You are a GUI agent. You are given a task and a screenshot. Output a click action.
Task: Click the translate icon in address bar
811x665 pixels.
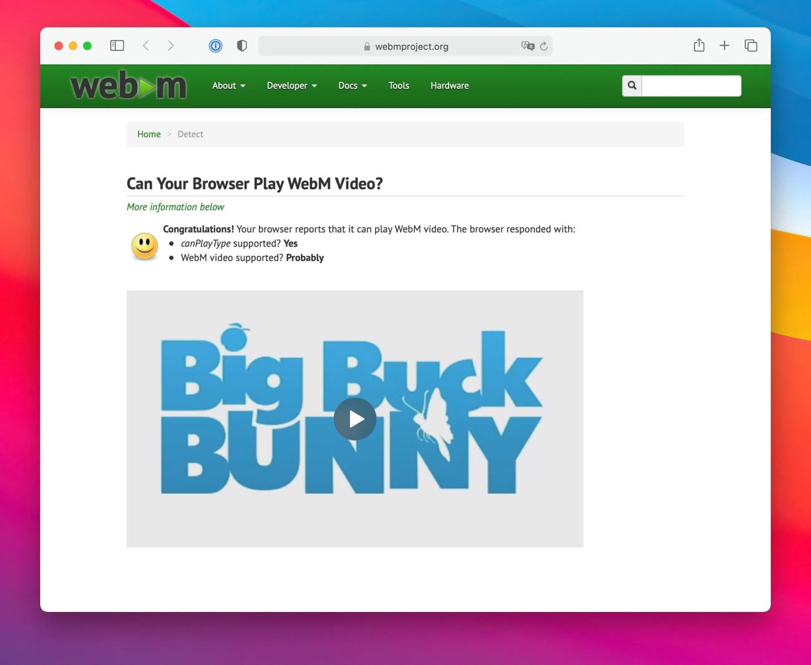click(528, 46)
